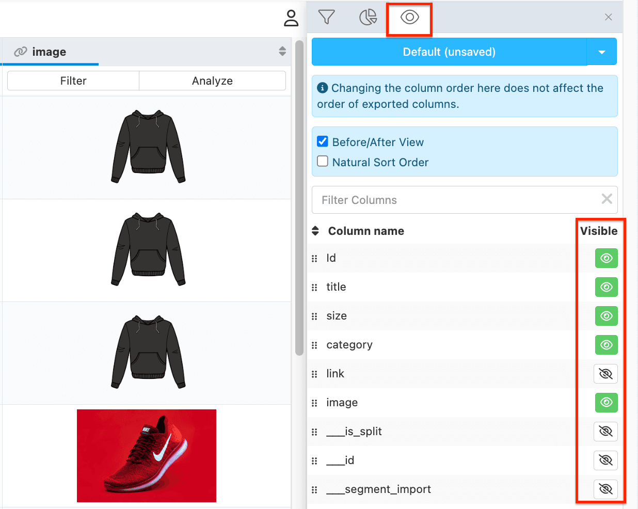Open sort options on image column header
Screen dimensions: 638x509
click(282, 51)
